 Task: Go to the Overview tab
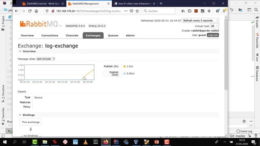click(x=27, y=35)
